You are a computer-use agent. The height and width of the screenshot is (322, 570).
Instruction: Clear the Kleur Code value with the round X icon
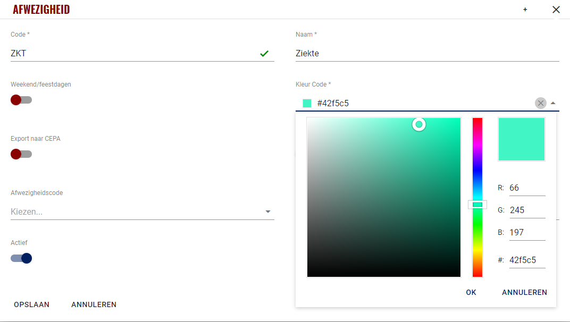point(541,103)
